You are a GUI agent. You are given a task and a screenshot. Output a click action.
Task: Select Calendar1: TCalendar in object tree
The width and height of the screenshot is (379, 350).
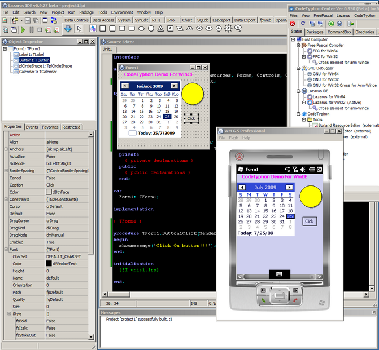[38, 72]
